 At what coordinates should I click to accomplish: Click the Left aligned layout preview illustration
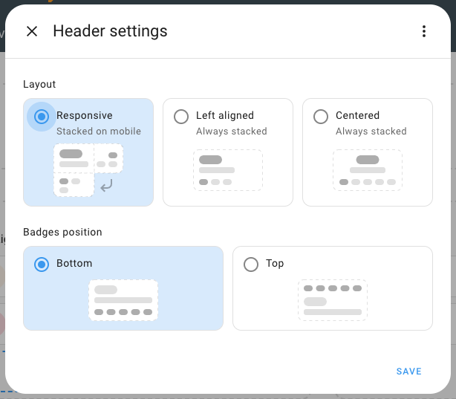[x=227, y=170]
